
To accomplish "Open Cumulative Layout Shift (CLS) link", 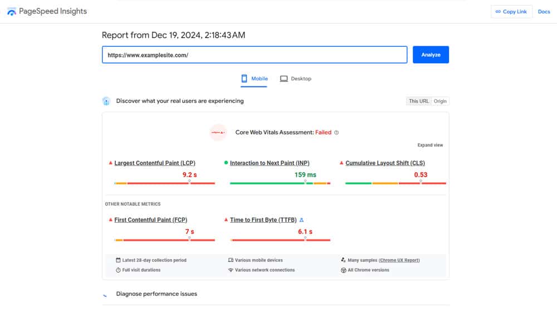I will (x=385, y=163).
